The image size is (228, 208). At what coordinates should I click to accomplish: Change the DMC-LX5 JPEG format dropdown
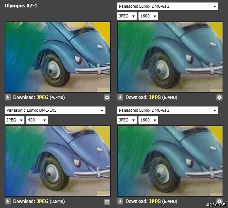pos(14,120)
